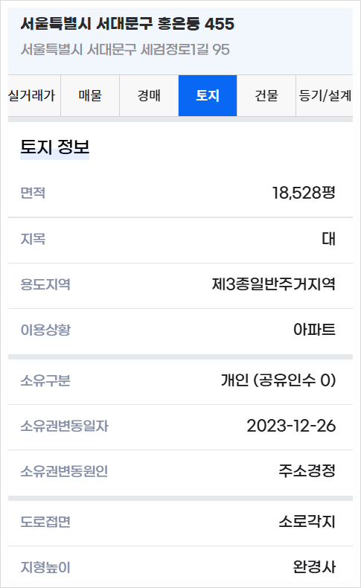Image resolution: width=361 pixels, height=588 pixels.
Task: Click the 용도지역 row label
Action: coord(45,284)
